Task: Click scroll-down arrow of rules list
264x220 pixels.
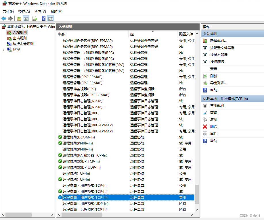Action: (197, 210)
